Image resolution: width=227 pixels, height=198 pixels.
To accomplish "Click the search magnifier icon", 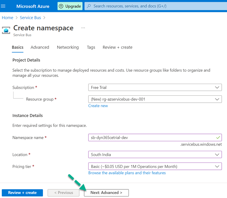I will click(x=89, y=6).
